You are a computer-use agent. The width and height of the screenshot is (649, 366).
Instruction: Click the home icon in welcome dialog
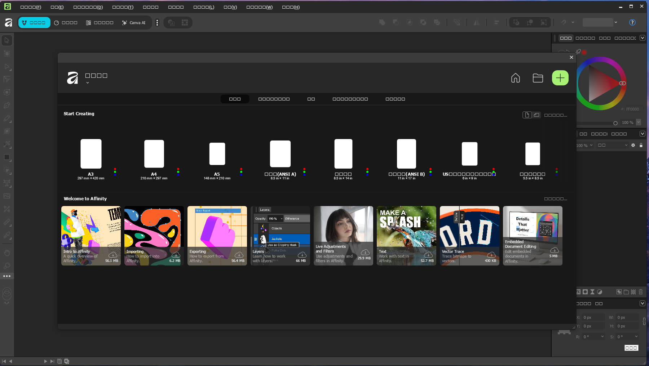click(515, 78)
